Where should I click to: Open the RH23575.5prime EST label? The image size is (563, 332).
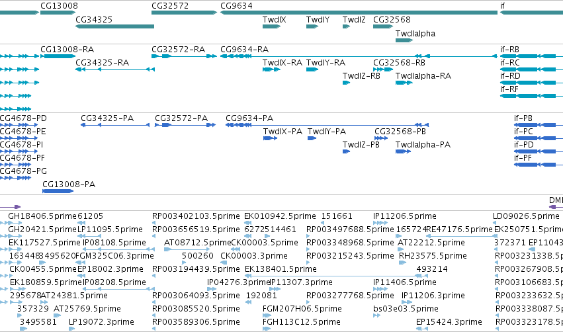point(433,256)
